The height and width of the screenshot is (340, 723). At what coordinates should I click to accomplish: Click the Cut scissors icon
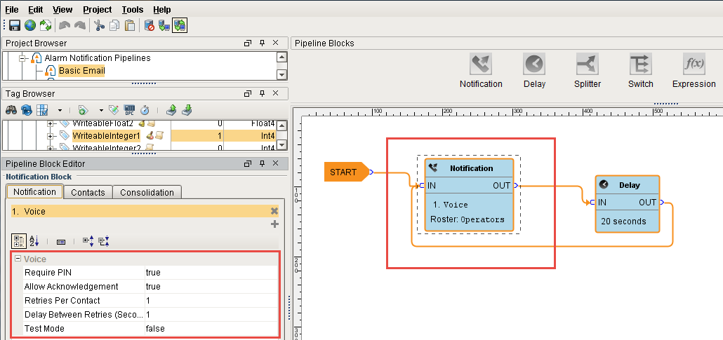[99, 26]
